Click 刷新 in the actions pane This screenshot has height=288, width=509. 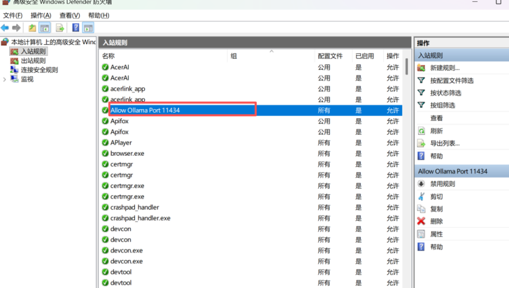click(x=436, y=131)
